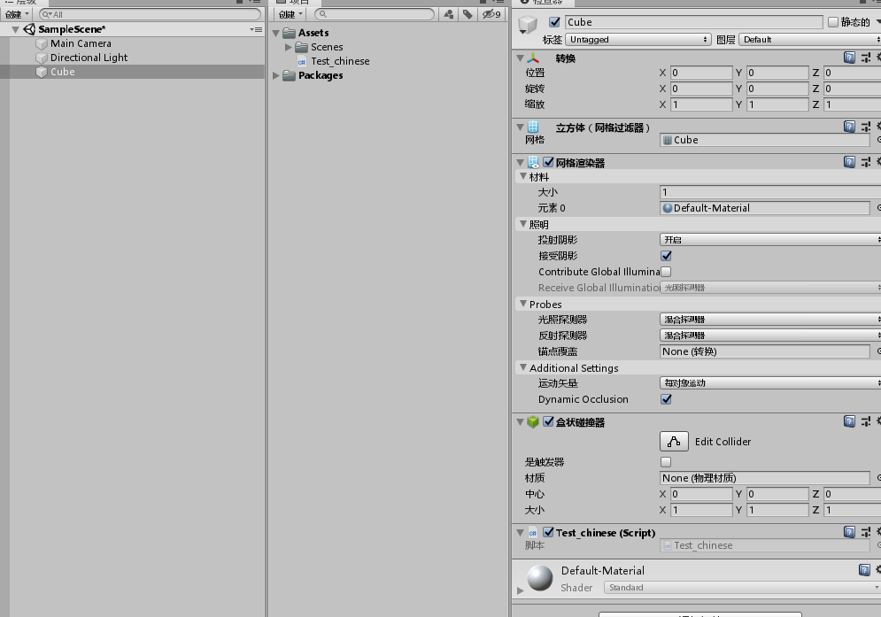Click the Cube icon at top of Inspector

[526, 24]
